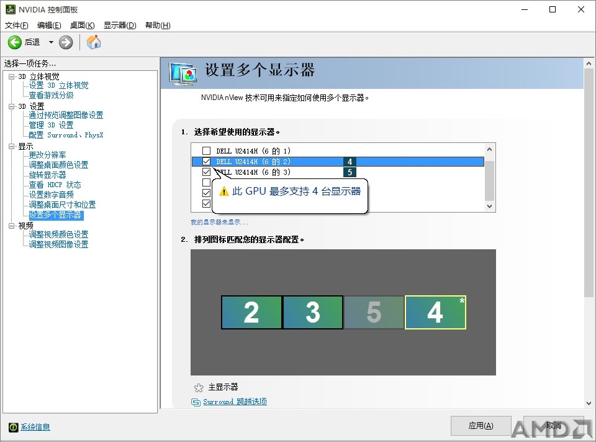
Task: Select the highlighted DELL U2414H (6 的 2) row
Action: (x=338, y=162)
